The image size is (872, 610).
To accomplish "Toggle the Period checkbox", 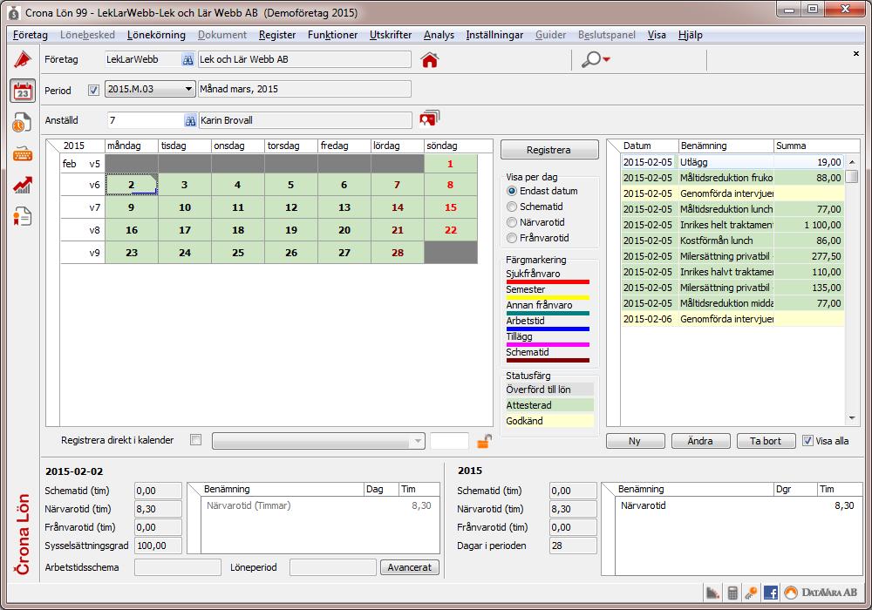I will 93,90.
